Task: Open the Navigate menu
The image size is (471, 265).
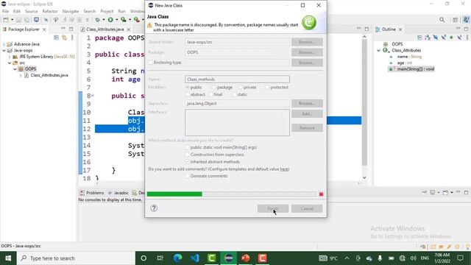Action: [71, 11]
